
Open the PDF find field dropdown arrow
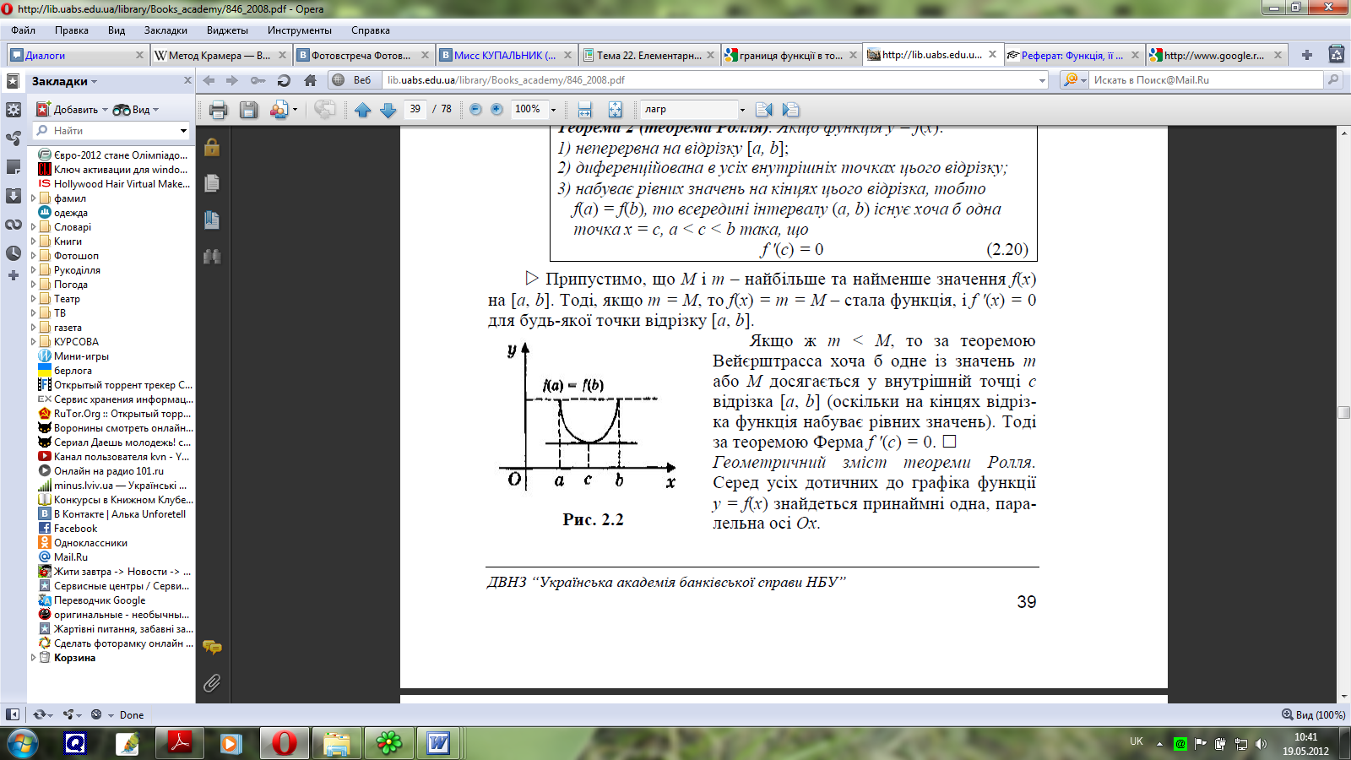742,110
